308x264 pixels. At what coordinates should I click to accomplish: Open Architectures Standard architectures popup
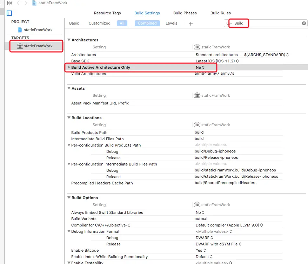242,55
